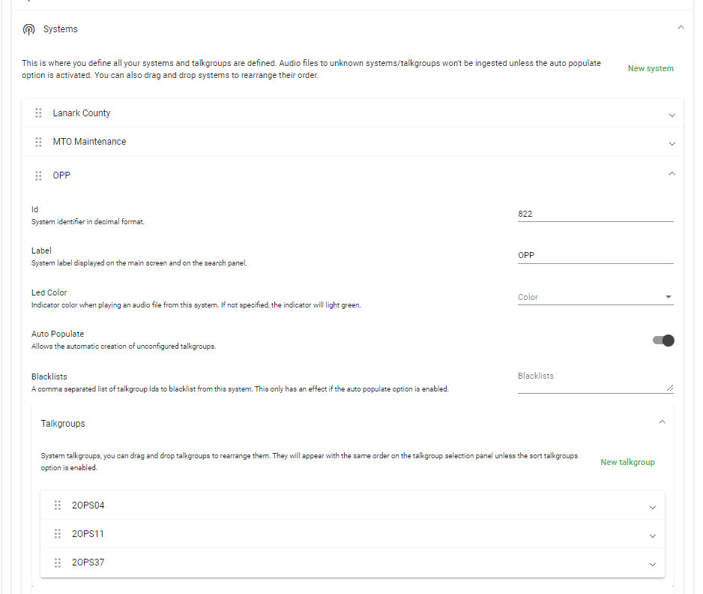This screenshot has height=594, width=703.
Task: Click the New talkgroup link
Action: [627, 462]
